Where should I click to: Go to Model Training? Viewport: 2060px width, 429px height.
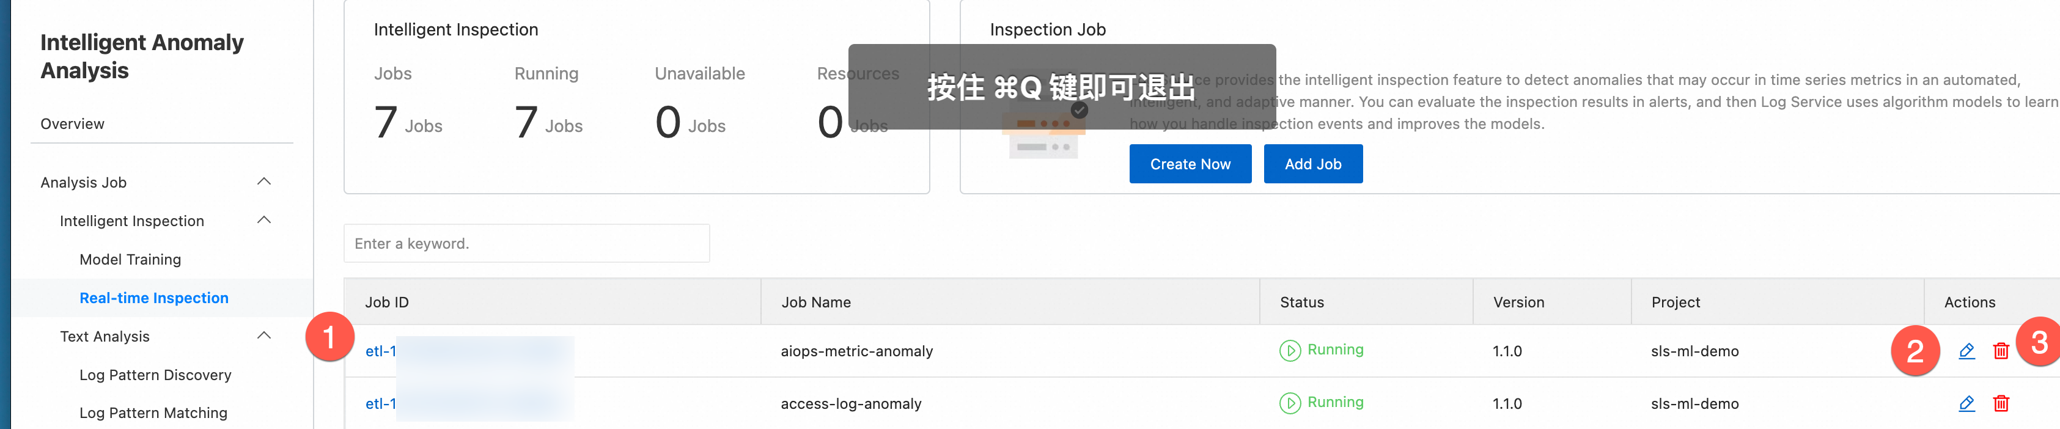[x=130, y=260]
